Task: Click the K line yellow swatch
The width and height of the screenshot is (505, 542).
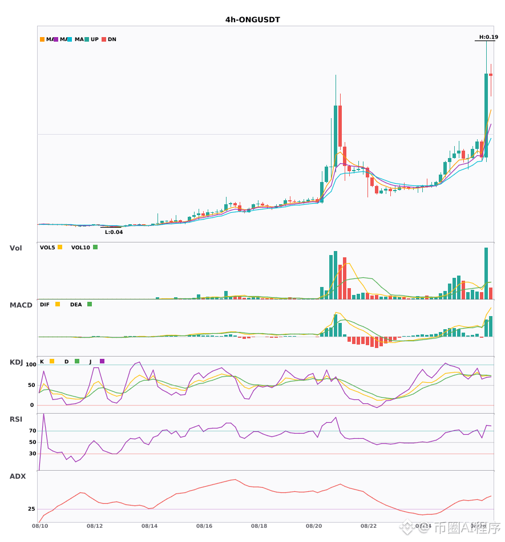Action: pos(52,361)
